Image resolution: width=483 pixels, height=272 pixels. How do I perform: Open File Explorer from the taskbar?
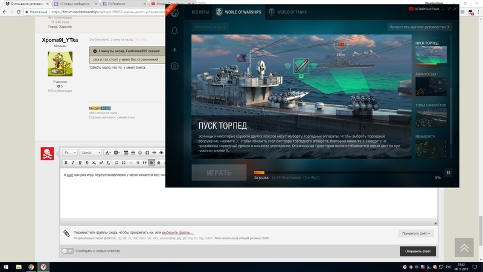[x=19, y=267]
